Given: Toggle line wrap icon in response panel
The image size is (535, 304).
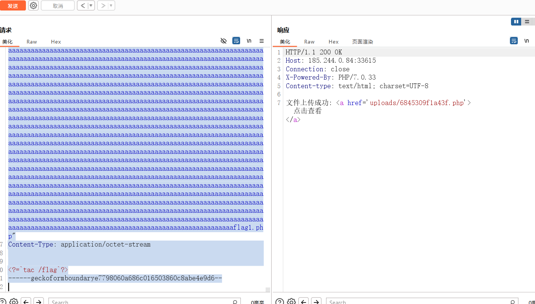Looking at the screenshot, I should 514,41.
